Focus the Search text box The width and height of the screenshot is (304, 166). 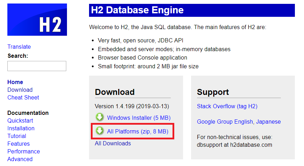37,66
